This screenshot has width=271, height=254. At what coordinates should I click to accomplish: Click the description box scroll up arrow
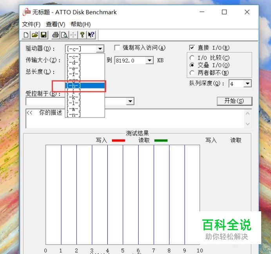point(248,114)
